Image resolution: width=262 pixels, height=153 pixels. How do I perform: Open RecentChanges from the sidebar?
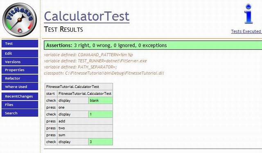click(20, 96)
